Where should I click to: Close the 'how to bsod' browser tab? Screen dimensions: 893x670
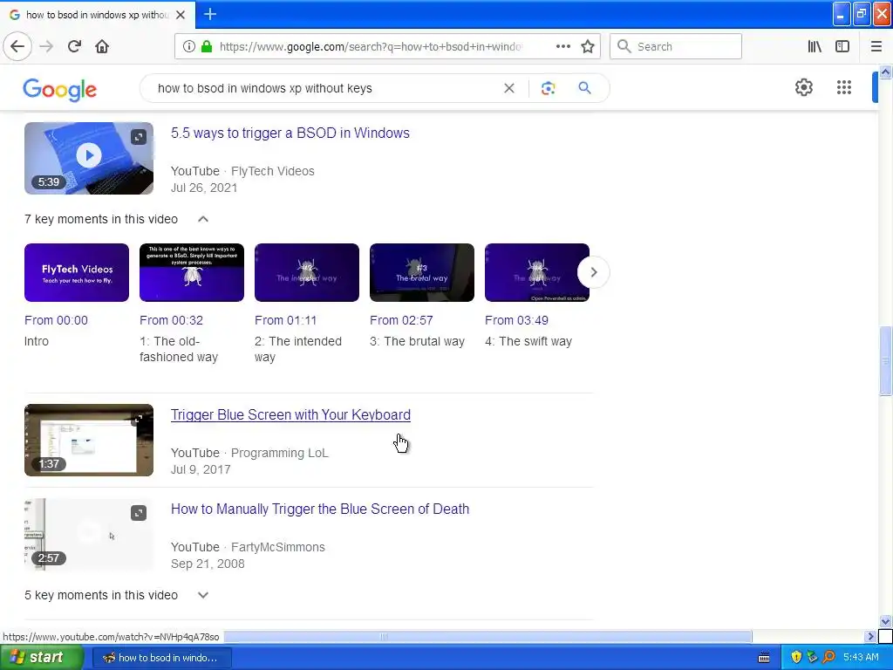(181, 15)
